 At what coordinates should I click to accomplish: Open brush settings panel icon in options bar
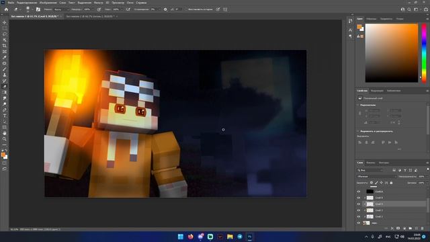pos(38,9)
